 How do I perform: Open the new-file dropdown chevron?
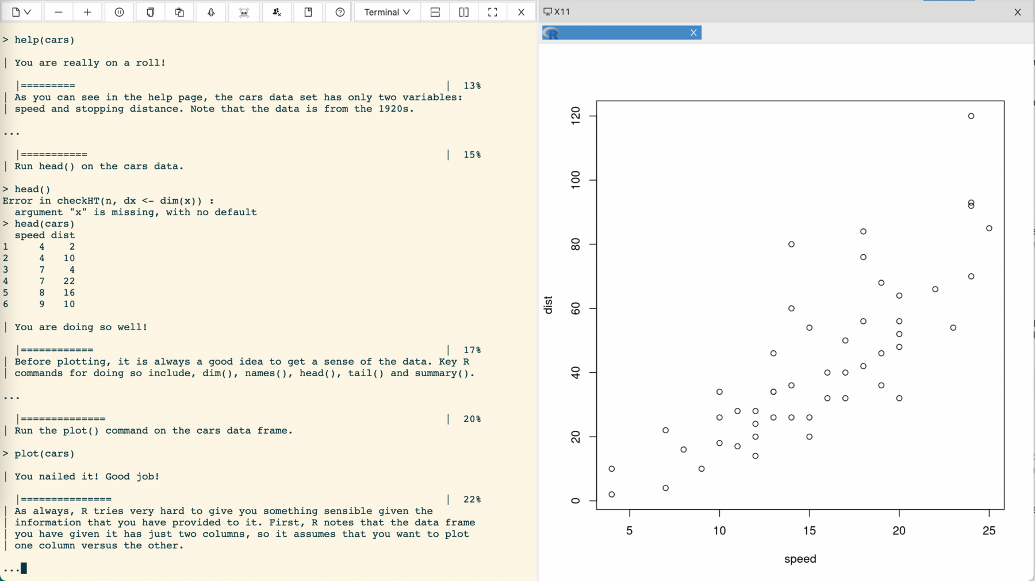point(28,12)
